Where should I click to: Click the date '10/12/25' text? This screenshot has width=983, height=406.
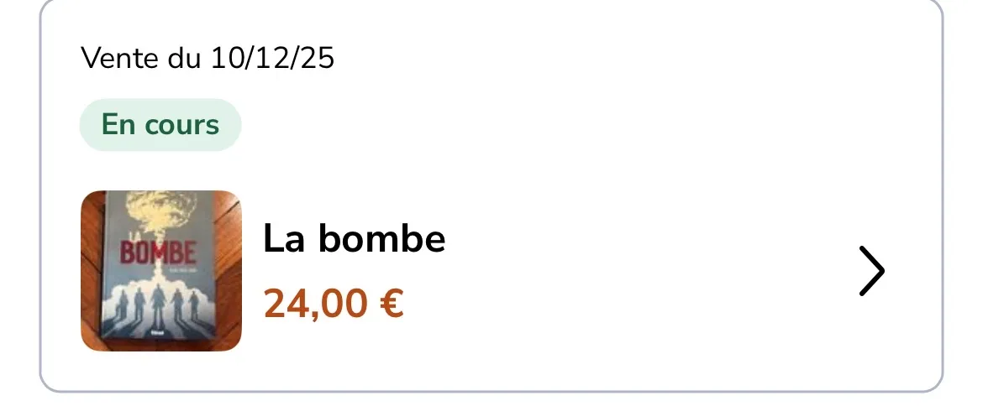[x=272, y=58]
